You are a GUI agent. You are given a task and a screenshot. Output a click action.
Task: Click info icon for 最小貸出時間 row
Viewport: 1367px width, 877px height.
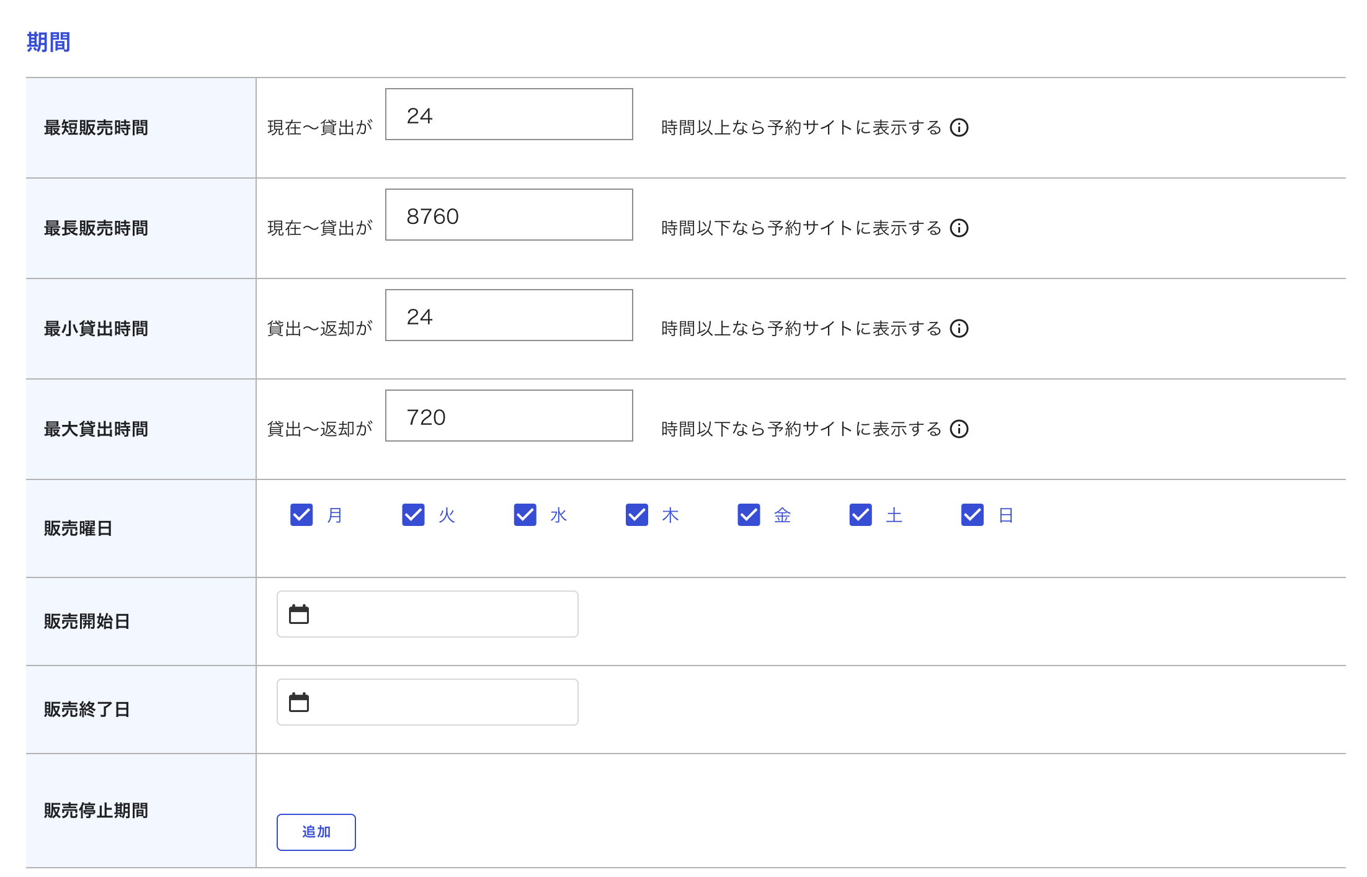coord(959,329)
